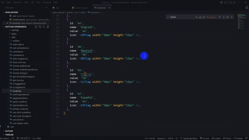Open the Edit menu
The image size is (249, 140).
(9, 2)
